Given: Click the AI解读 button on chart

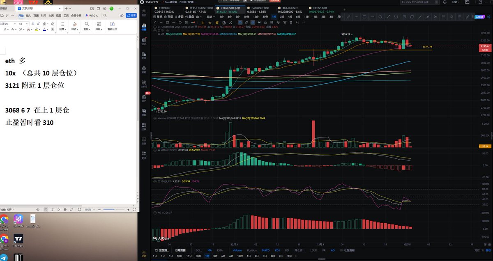Looking at the screenshot, I should click(479, 17).
